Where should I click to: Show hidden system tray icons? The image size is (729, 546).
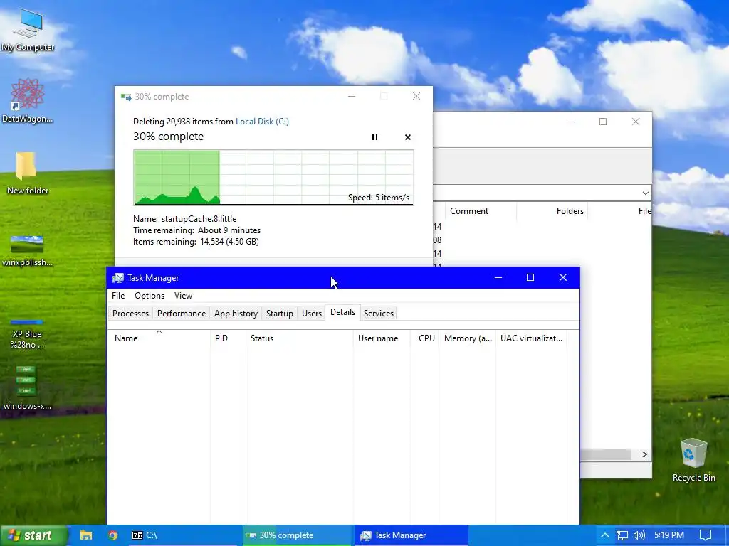pos(605,535)
